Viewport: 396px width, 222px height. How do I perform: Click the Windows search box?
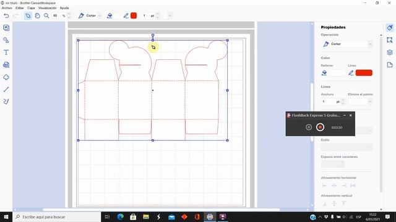pos(56,216)
